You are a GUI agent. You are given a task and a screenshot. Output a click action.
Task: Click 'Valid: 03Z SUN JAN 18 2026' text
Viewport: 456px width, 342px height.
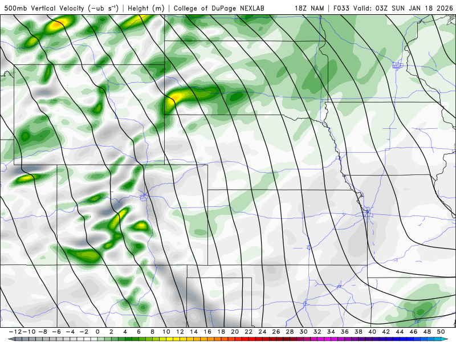403,9
